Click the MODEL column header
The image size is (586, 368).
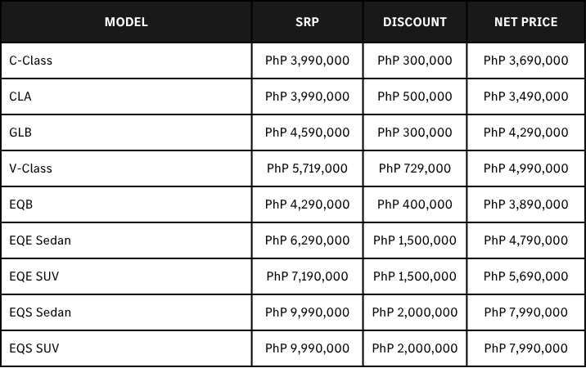pos(126,22)
